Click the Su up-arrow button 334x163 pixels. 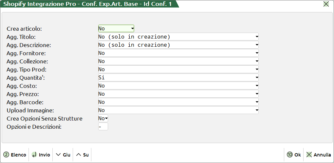83,155
